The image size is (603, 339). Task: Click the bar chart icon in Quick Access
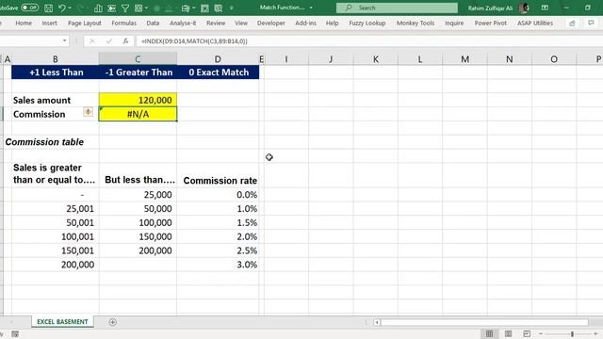coord(98,8)
